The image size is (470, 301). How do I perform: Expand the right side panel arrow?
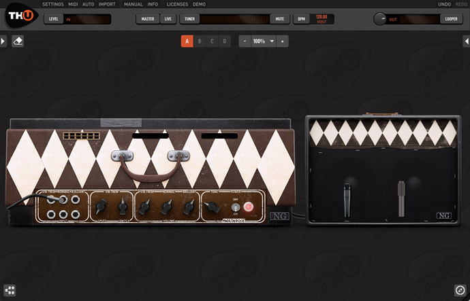pos(466,41)
